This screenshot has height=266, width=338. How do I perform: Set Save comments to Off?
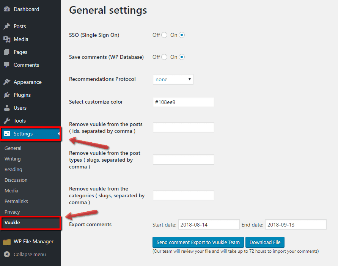point(164,57)
